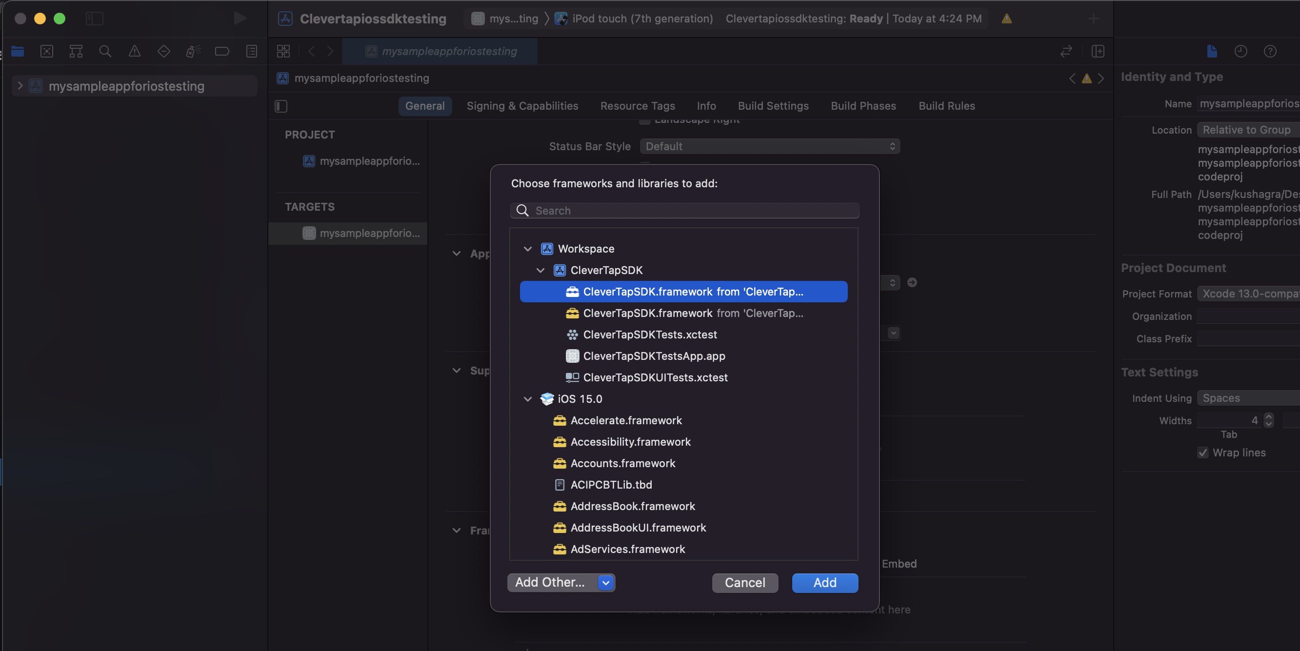Collapse the Workspace tree node
The height and width of the screenshot is (651, 1300).
[x=527, y=249]
